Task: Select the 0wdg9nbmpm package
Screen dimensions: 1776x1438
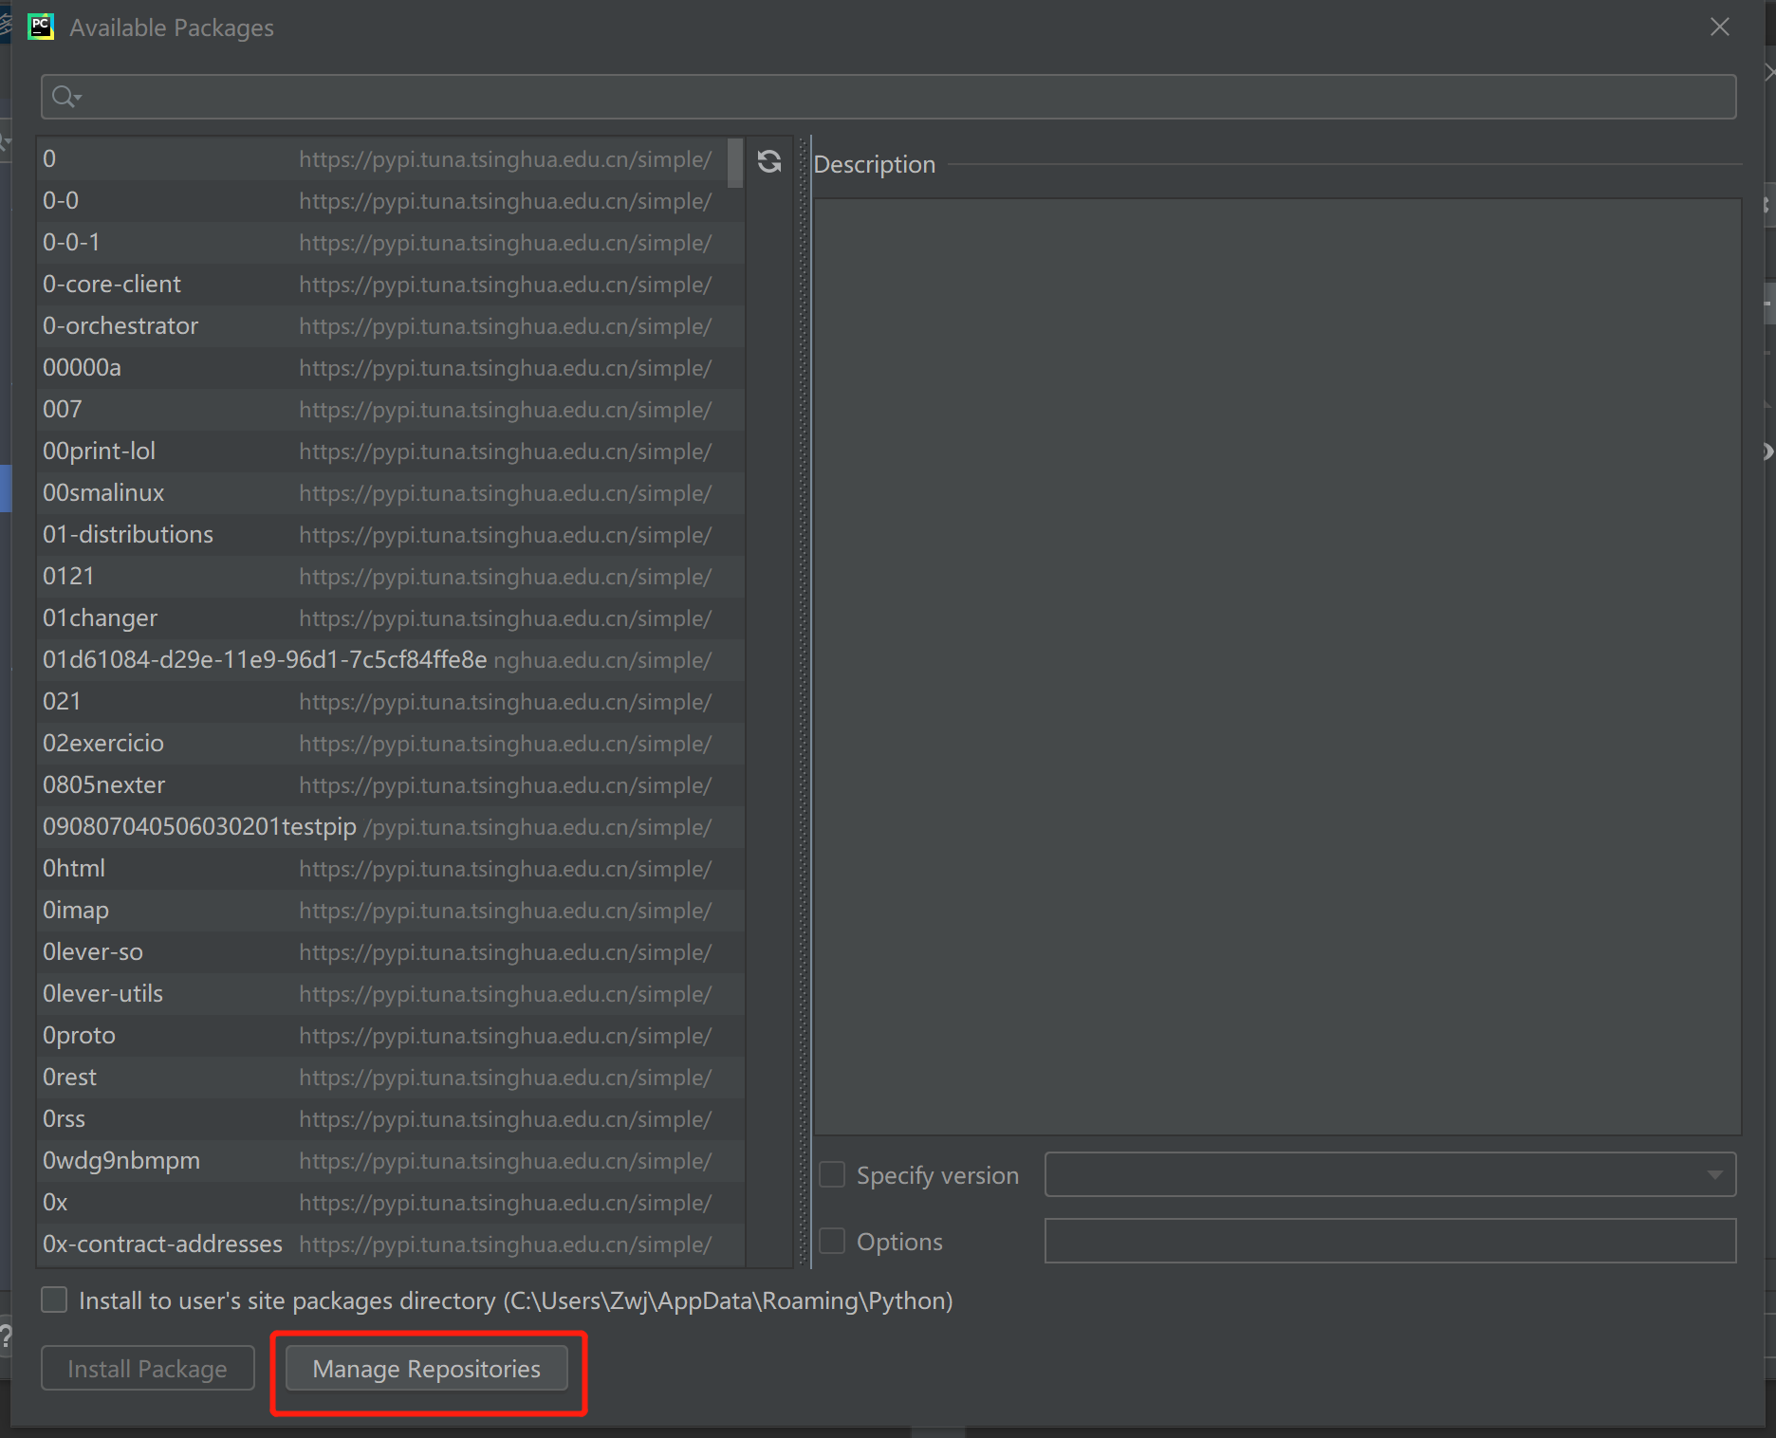Action: coord(391,1161)
